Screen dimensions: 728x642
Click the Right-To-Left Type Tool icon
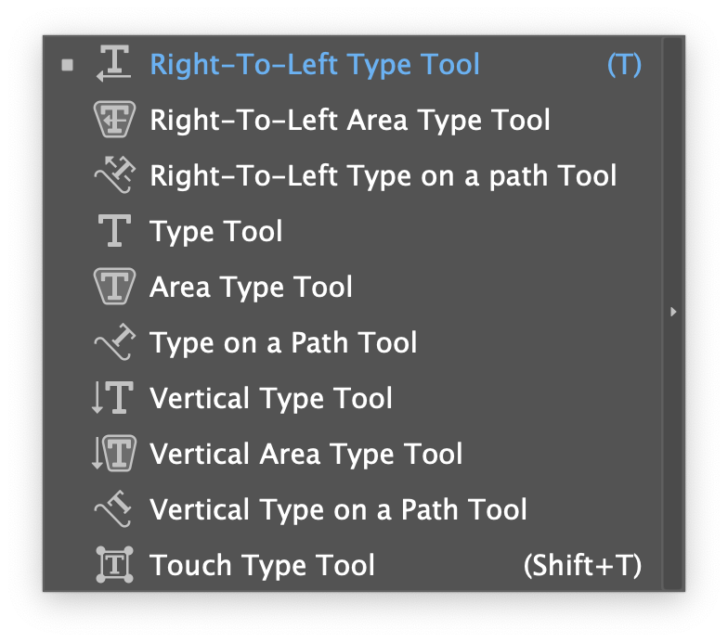click(114, 64)
